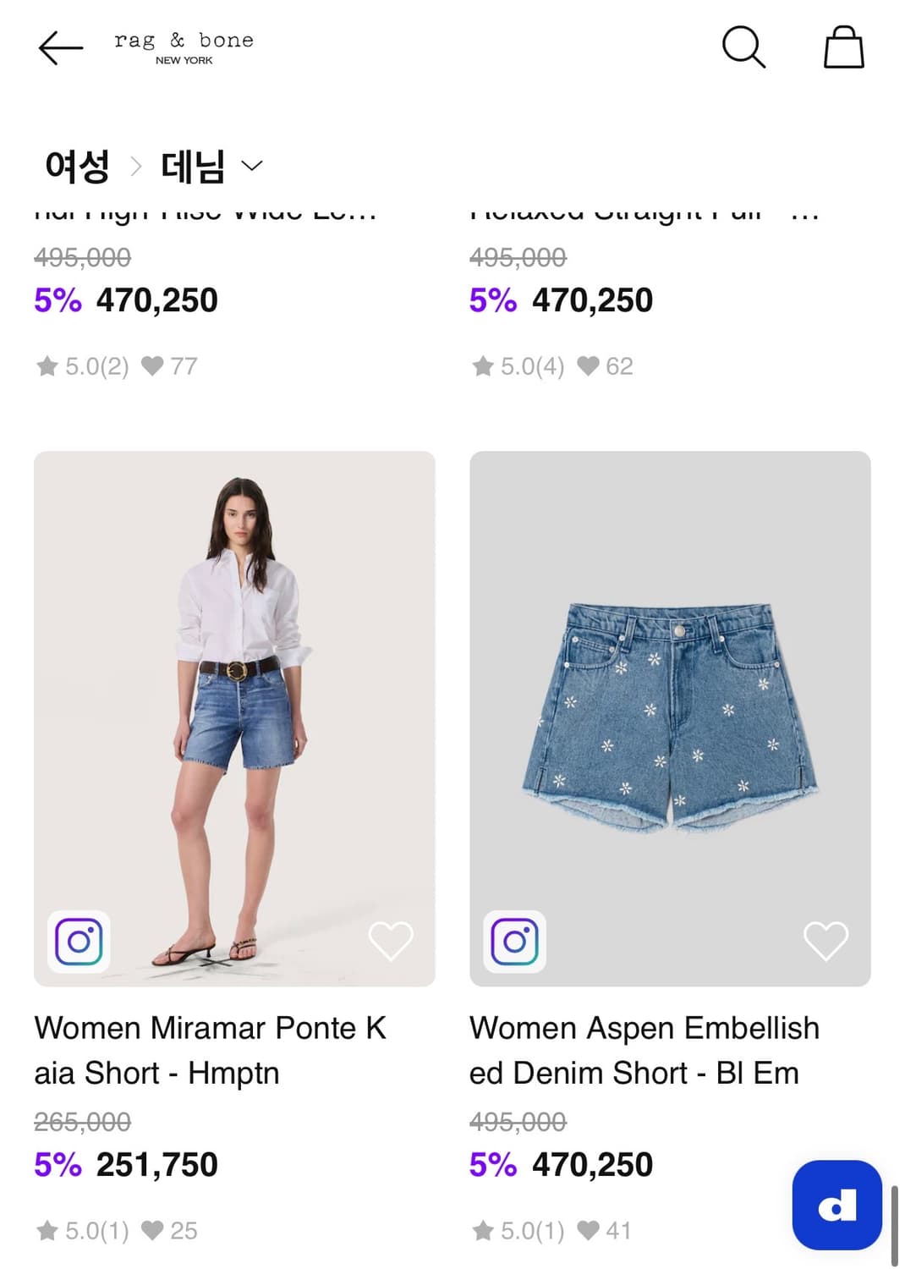The height and width of the screenshot is (1269, 905).
Task: Expand the 데님 category dropdown chevron
Action: pyautogui.click(x=252, y=165)
